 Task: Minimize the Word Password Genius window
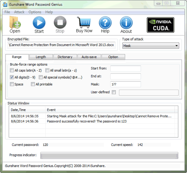tap(158, 3)
